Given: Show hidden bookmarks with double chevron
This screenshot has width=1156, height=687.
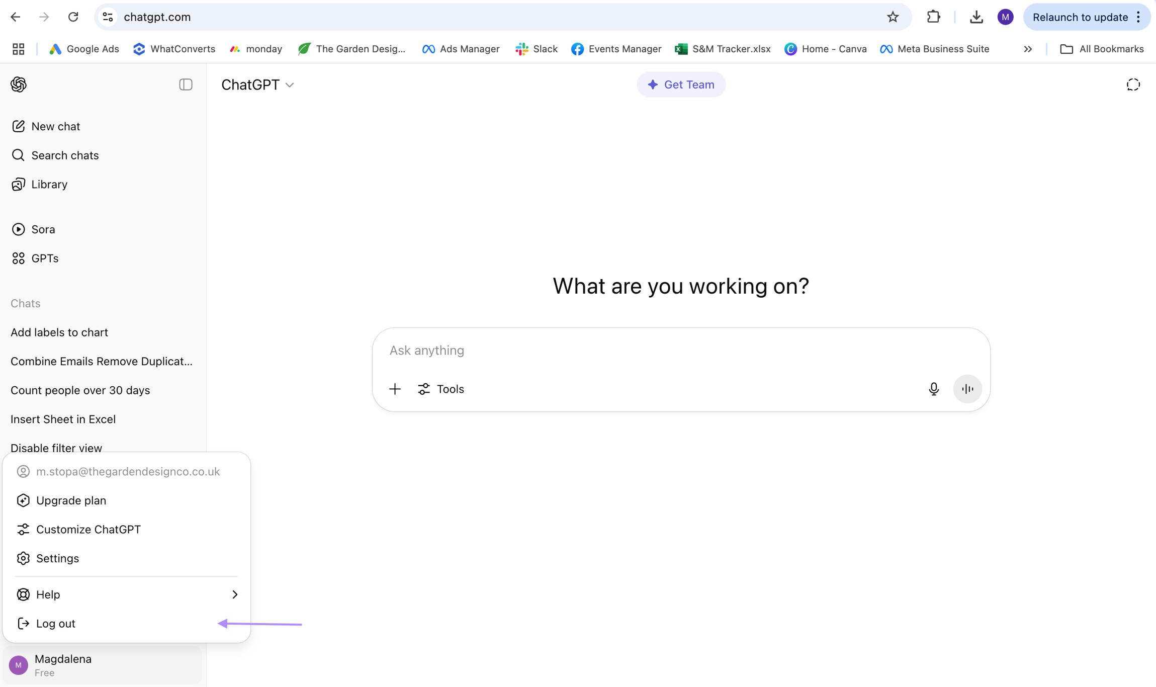Looking at the screenshot, I should (x=1028, y=49).
